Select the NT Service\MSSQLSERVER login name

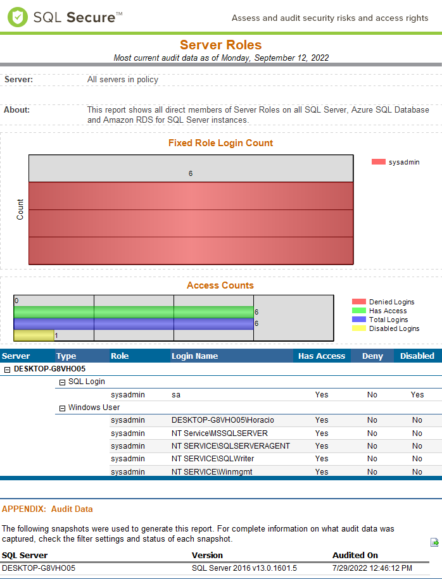click(x=220, y=433)
